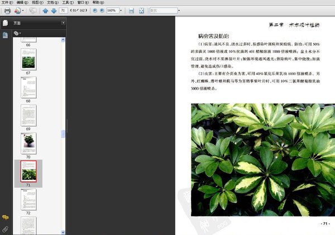Select page 72 thumbnail

[28, 199]
